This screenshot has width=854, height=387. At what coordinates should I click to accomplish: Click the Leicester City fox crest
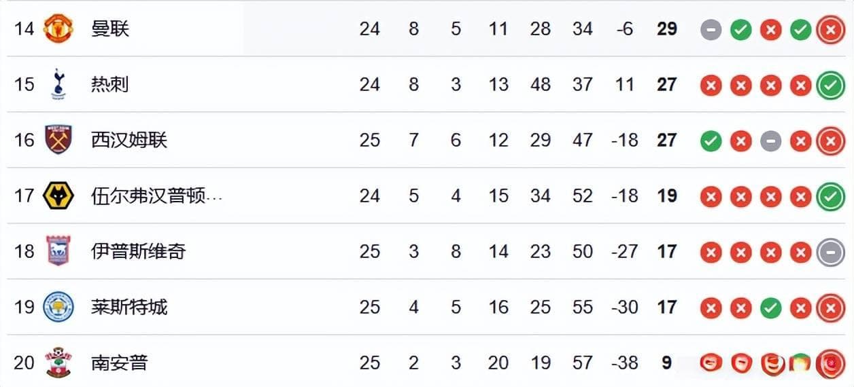click(x=58, y=307)
